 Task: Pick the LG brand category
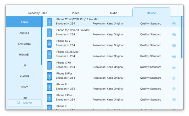click(24, 65)
